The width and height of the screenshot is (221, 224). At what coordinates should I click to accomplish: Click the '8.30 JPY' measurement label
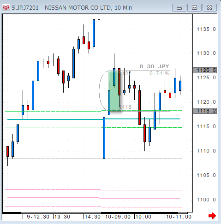click(x=154, y=66)
